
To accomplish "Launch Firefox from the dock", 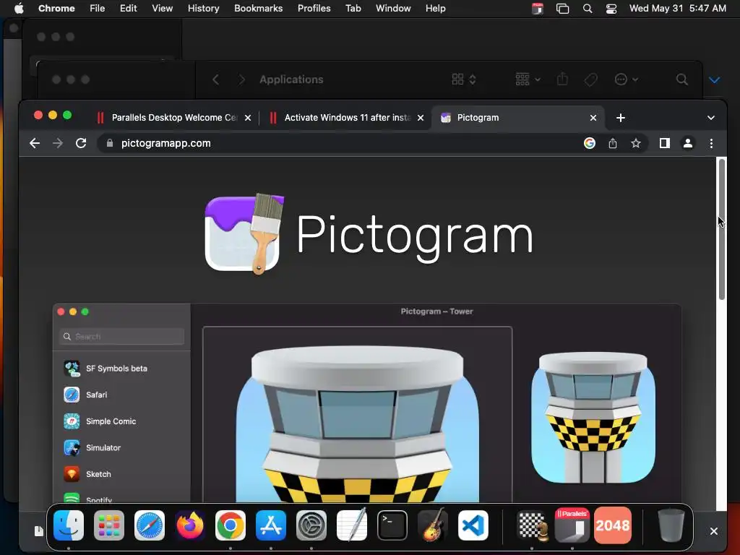I will (190, 525).
